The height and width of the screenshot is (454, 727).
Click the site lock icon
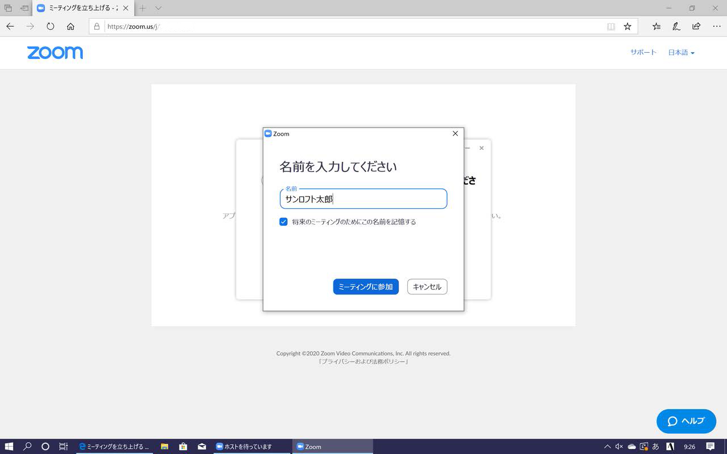point(97,26)
